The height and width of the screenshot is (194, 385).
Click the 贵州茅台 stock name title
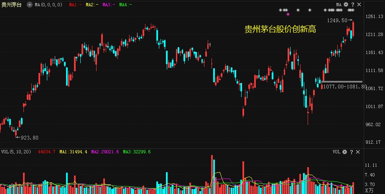pyautogui.click(x=12, y=5)
